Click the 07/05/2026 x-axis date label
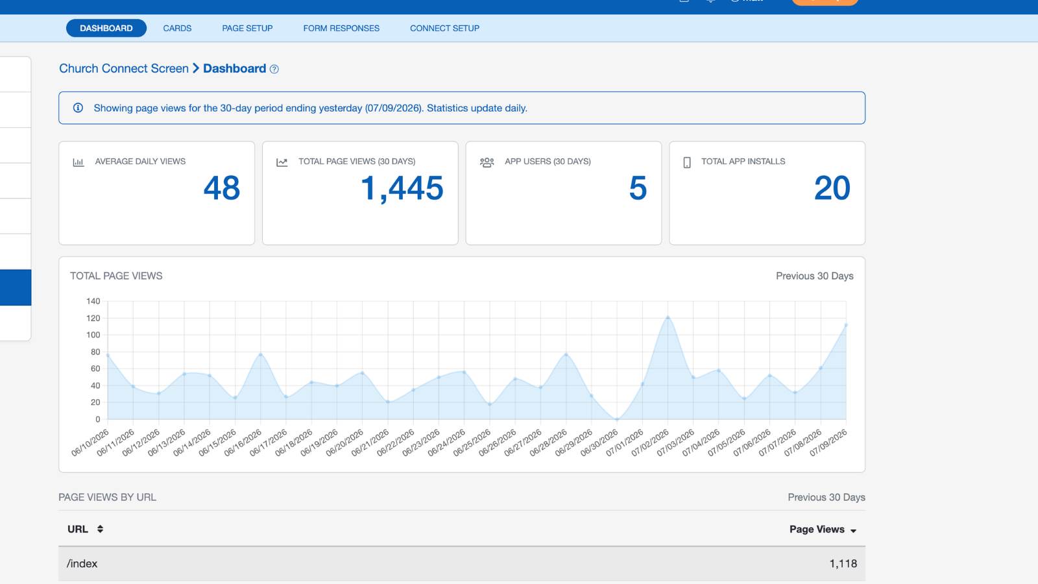 (727, 443)
